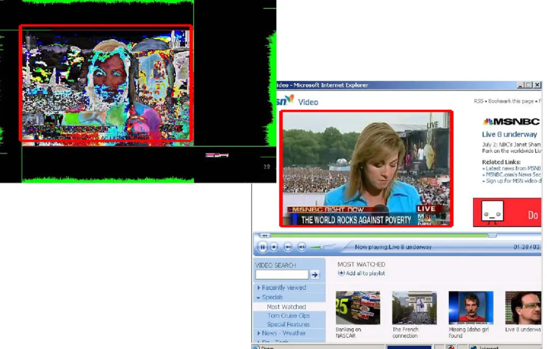This screenshot has height=349, width=547.
Task: Close the Internet Explorer window
Action: [537, 85]
